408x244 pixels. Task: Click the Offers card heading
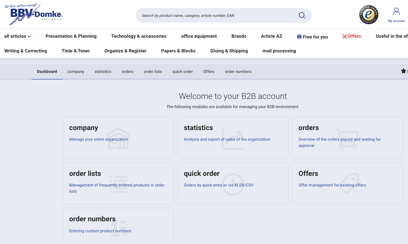[308, 174]
